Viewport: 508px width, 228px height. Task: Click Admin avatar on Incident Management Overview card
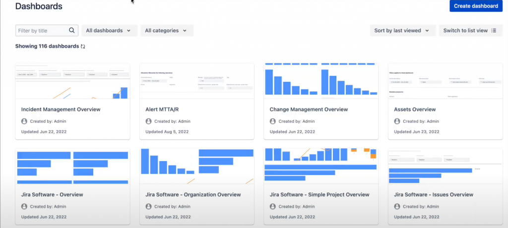[24, 121]
